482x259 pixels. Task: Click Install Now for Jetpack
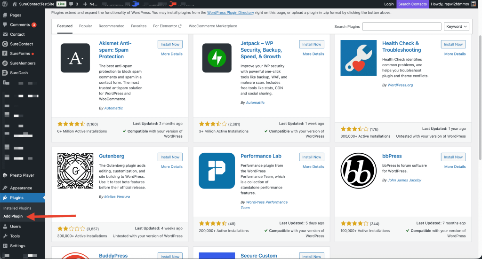[311, 44]
